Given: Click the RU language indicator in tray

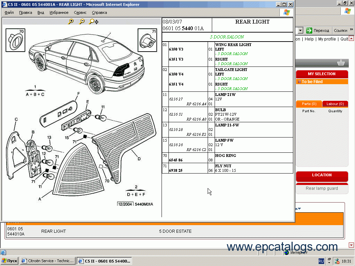Looking at the screenshot, I should (x=321, y=261).
